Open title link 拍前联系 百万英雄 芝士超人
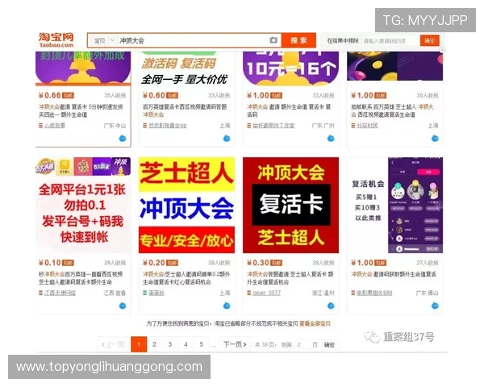This screenshot has width=484, height=387. tap(393, 110)
